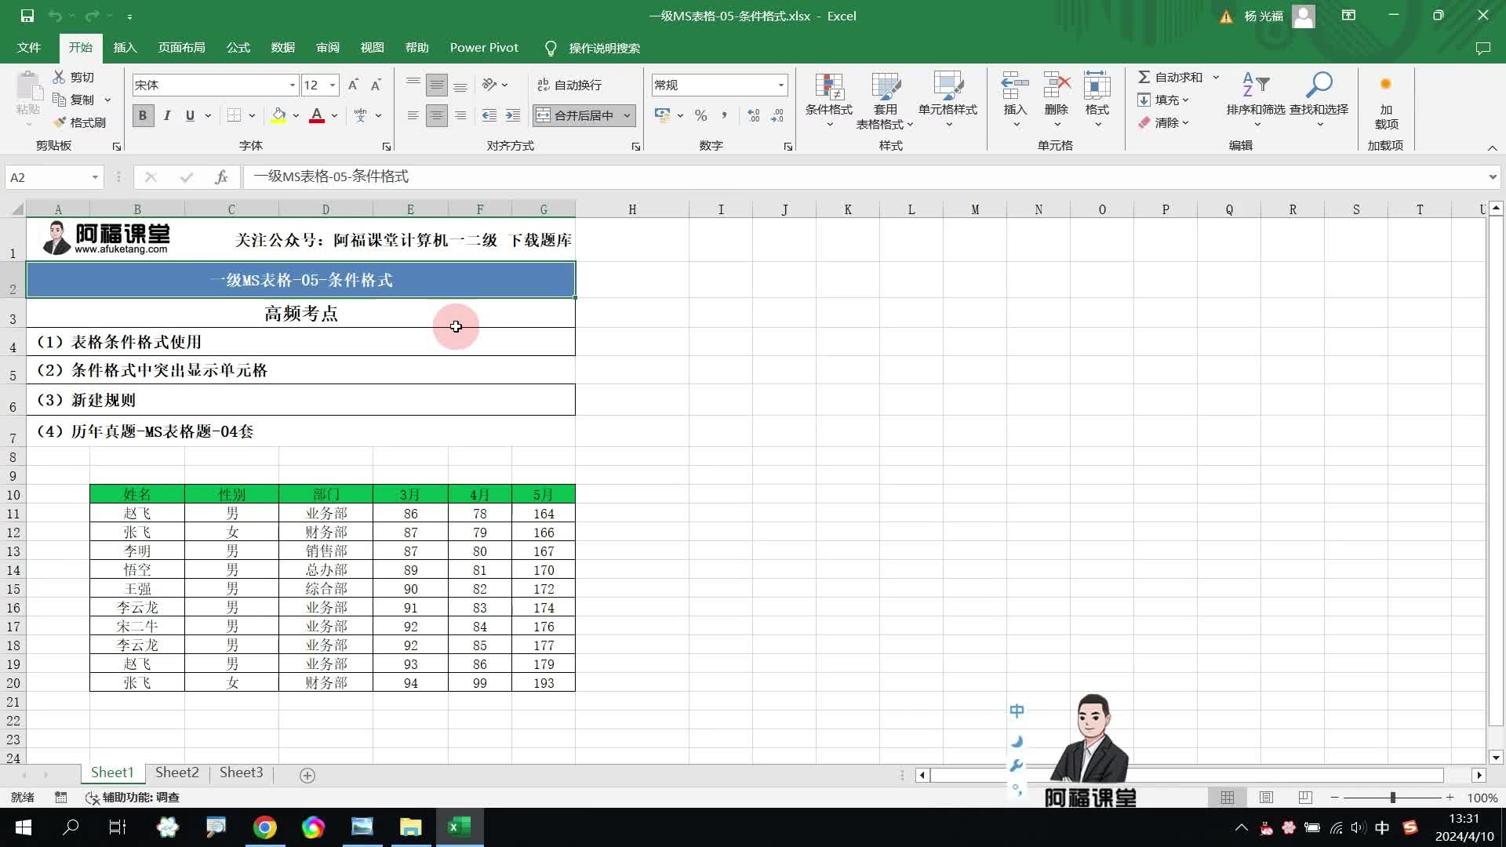Click the Tell Me search (操作说明搜索)

594,48
